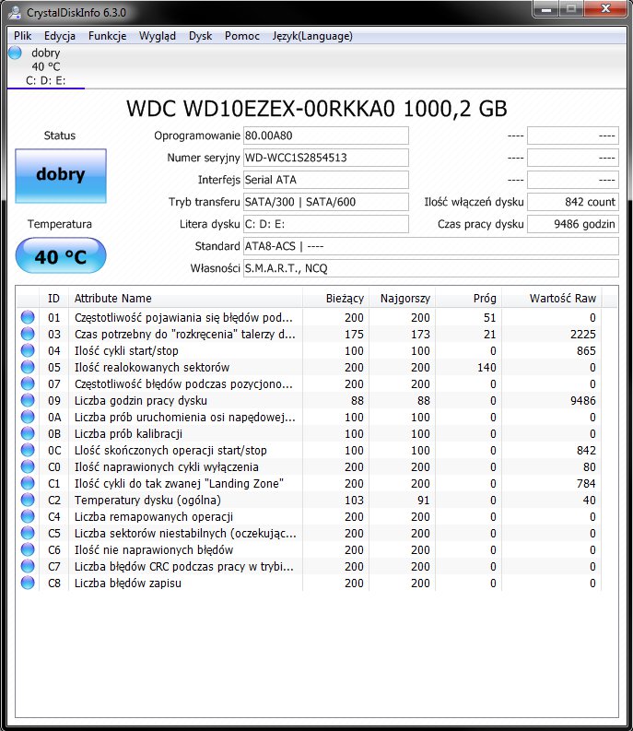Viewport: 633px width, 731px height.
Task: Open the Plik menu
Action: click(22, 36)
